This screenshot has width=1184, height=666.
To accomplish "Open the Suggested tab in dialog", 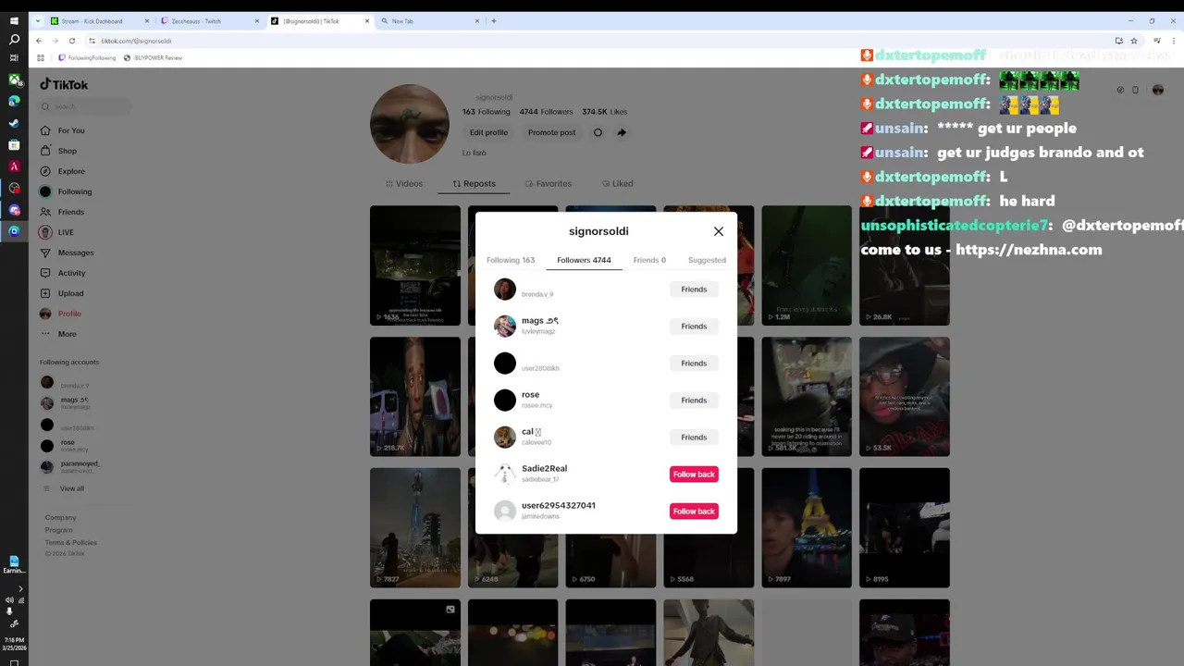I will 707,260.
